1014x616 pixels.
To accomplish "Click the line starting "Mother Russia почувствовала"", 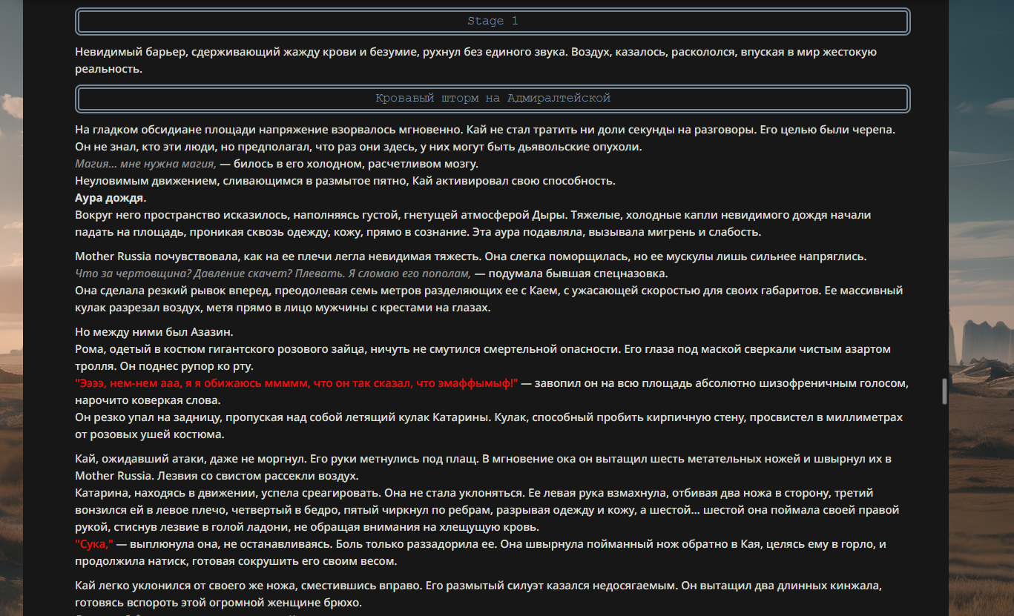I will tap(470, 256).
